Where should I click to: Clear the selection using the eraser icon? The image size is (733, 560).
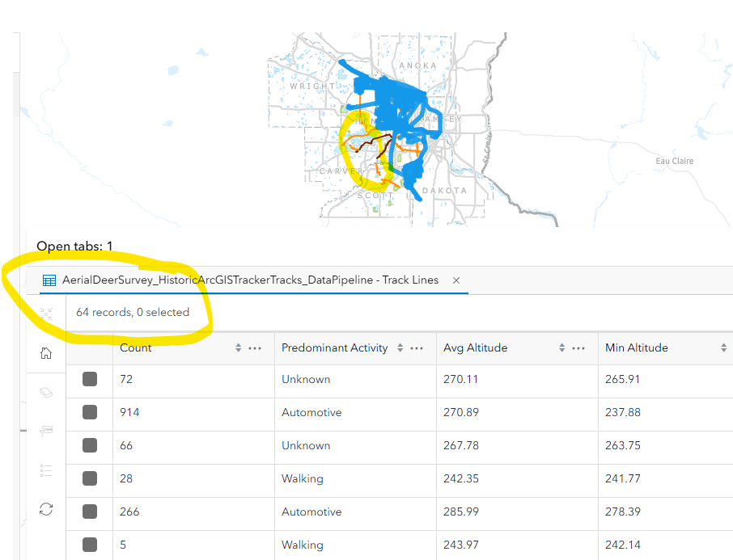pos(46,391)
